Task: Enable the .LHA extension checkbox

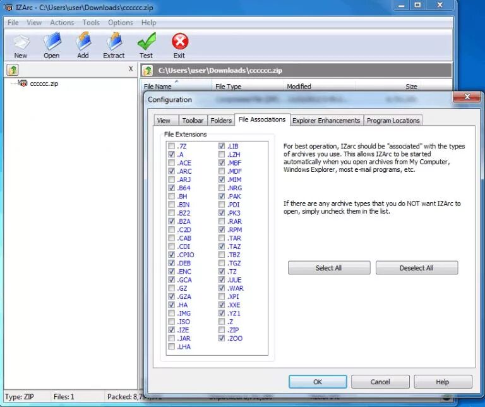Action: [x=171, y=347]
